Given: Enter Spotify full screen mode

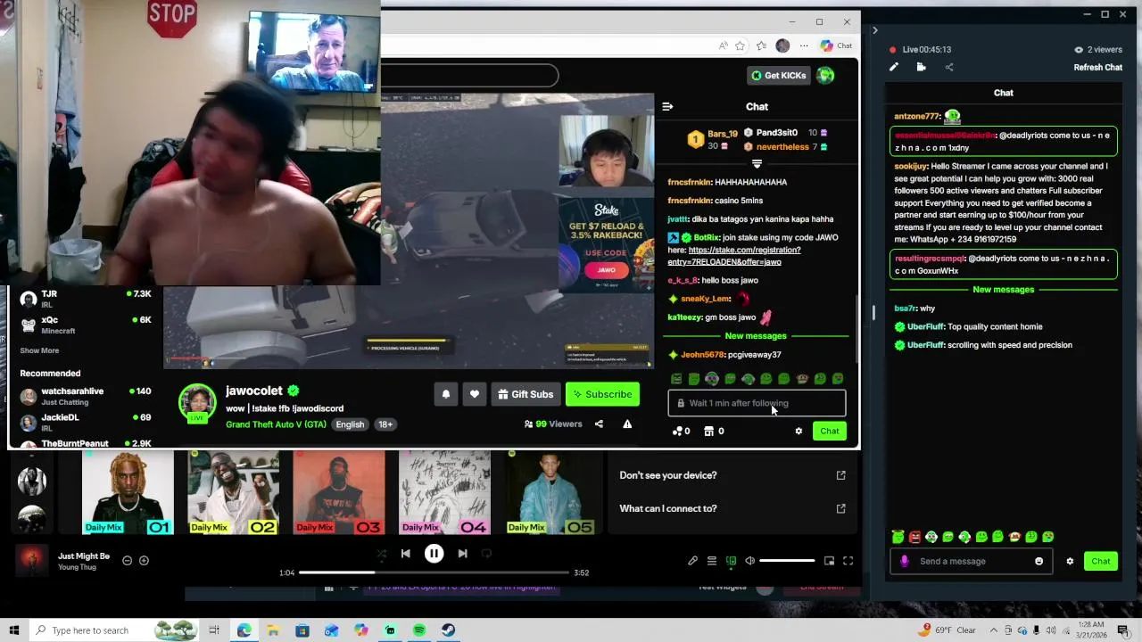Looking at the screenshot, I should 848,561.
